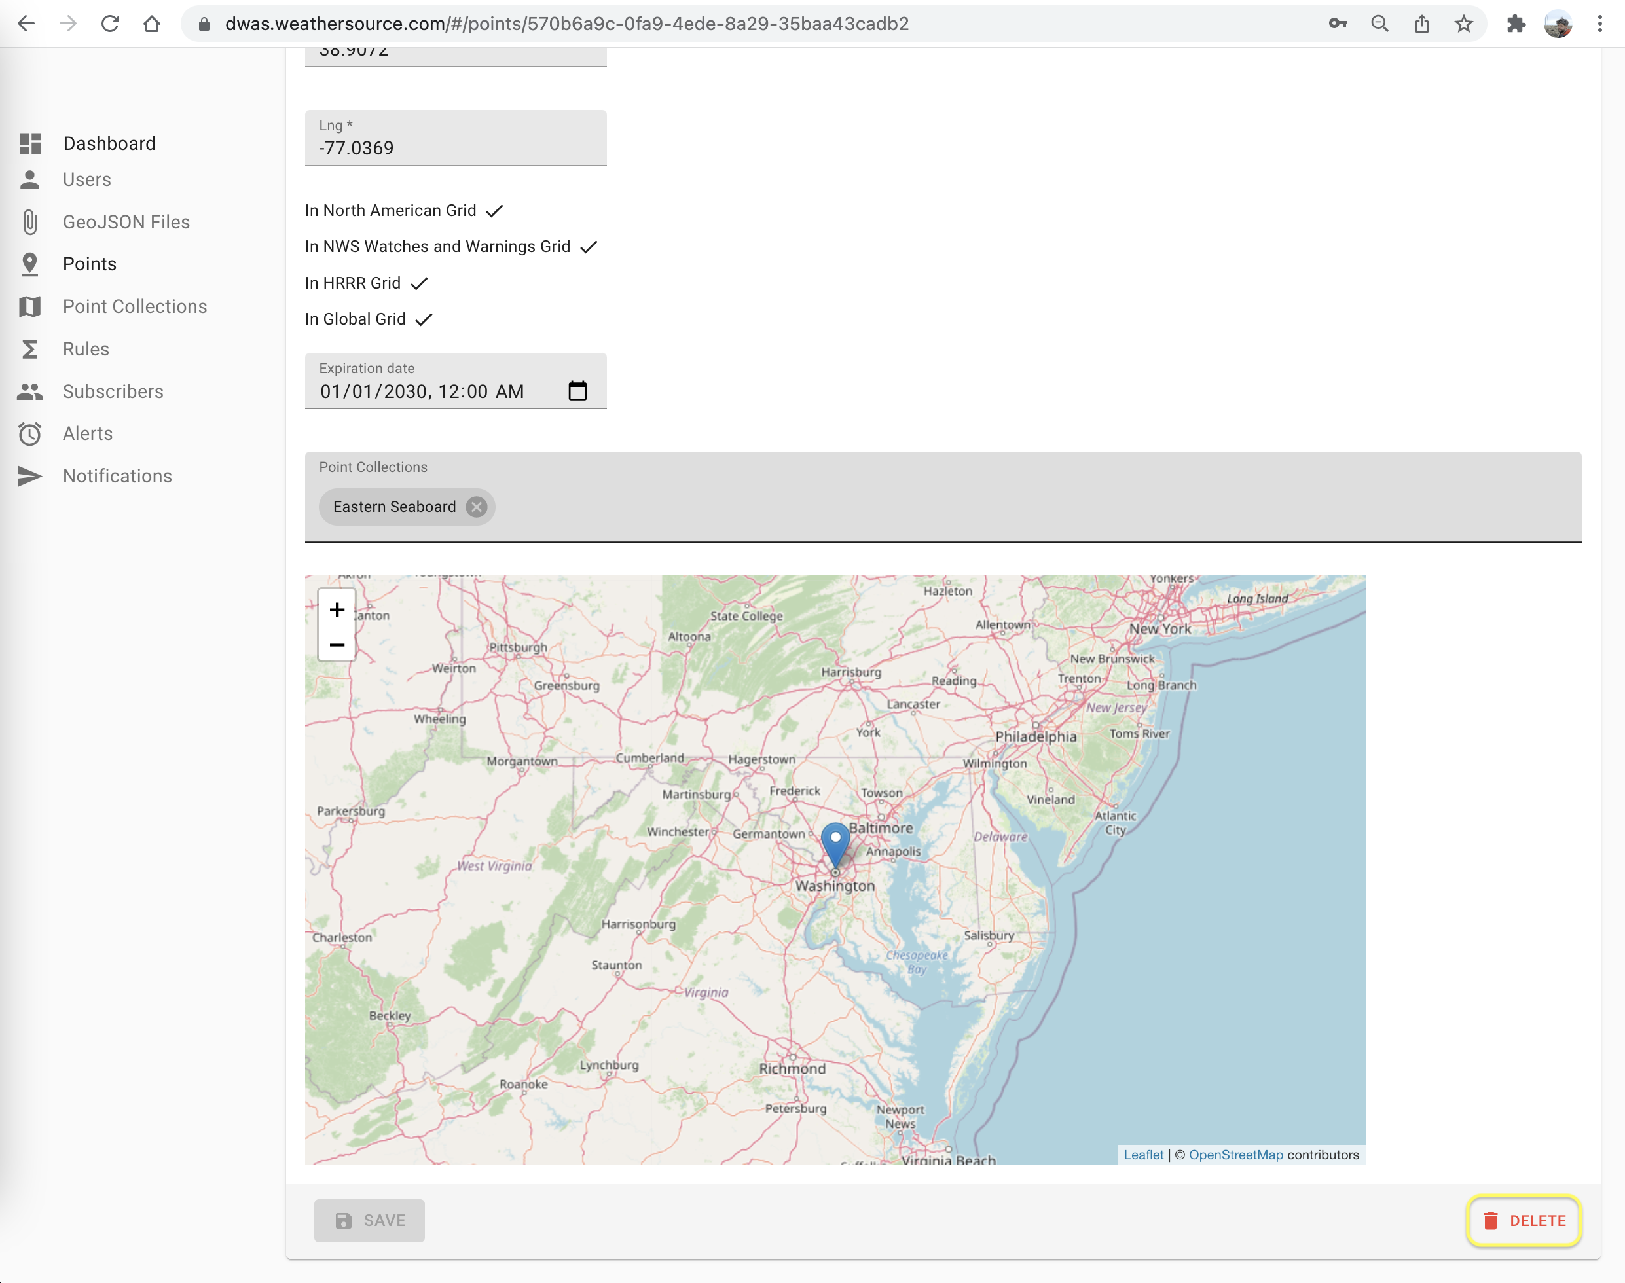Open the GeoJSON Files menu item
The height and width of the screenshot is (1283, 1625).
tap(126, 223)
